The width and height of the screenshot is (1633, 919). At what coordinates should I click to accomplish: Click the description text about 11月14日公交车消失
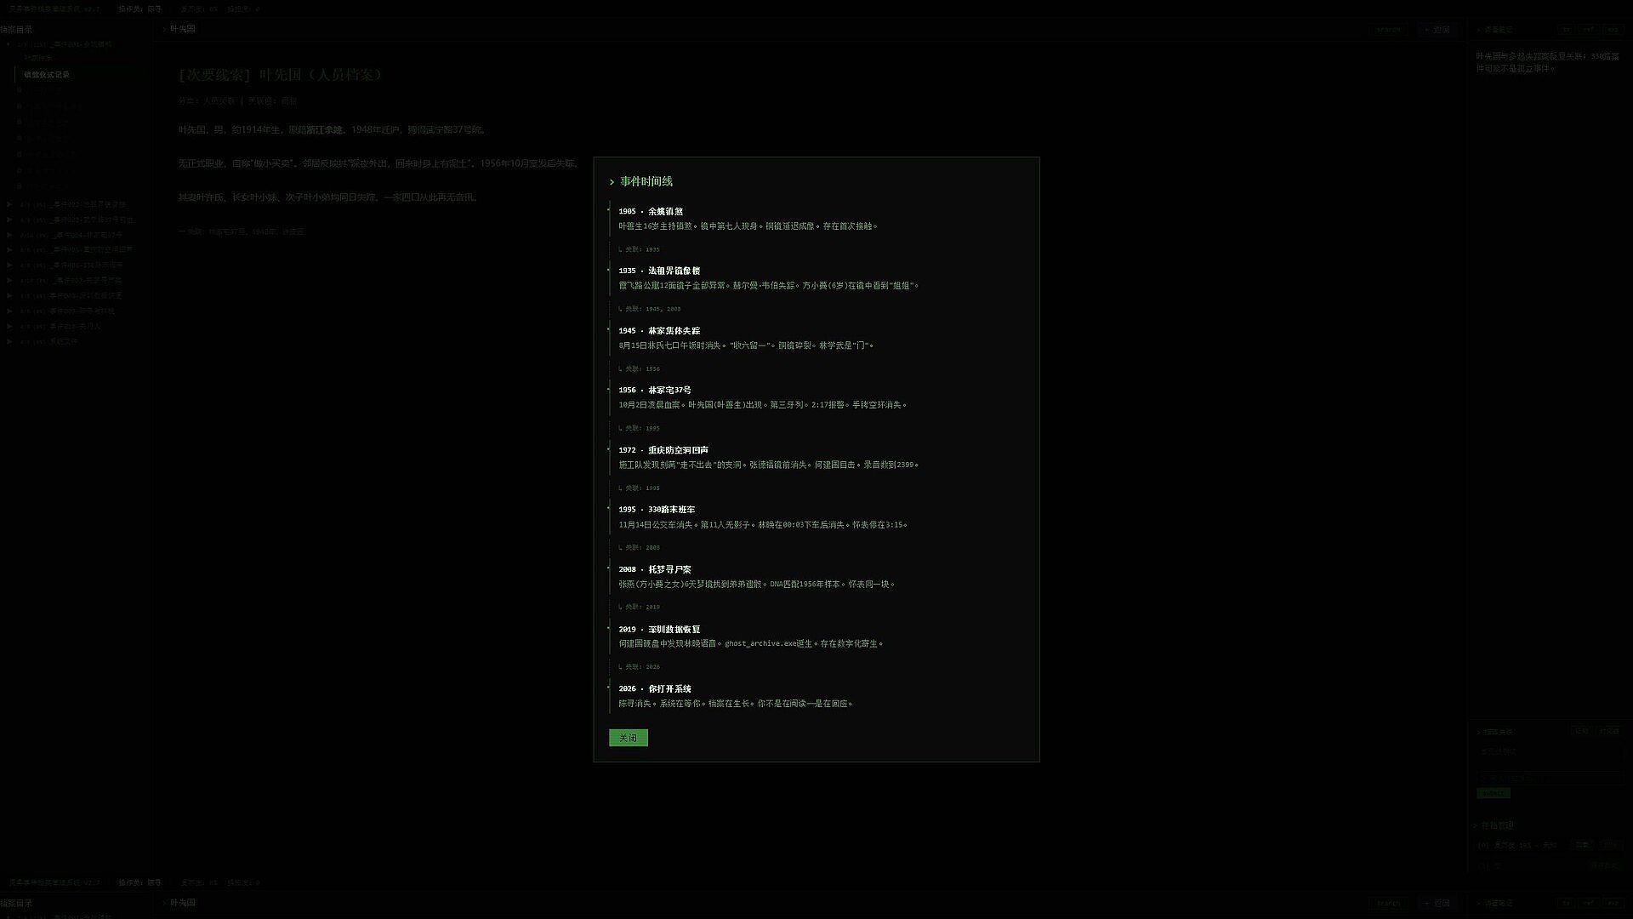(x=763, y=524)
